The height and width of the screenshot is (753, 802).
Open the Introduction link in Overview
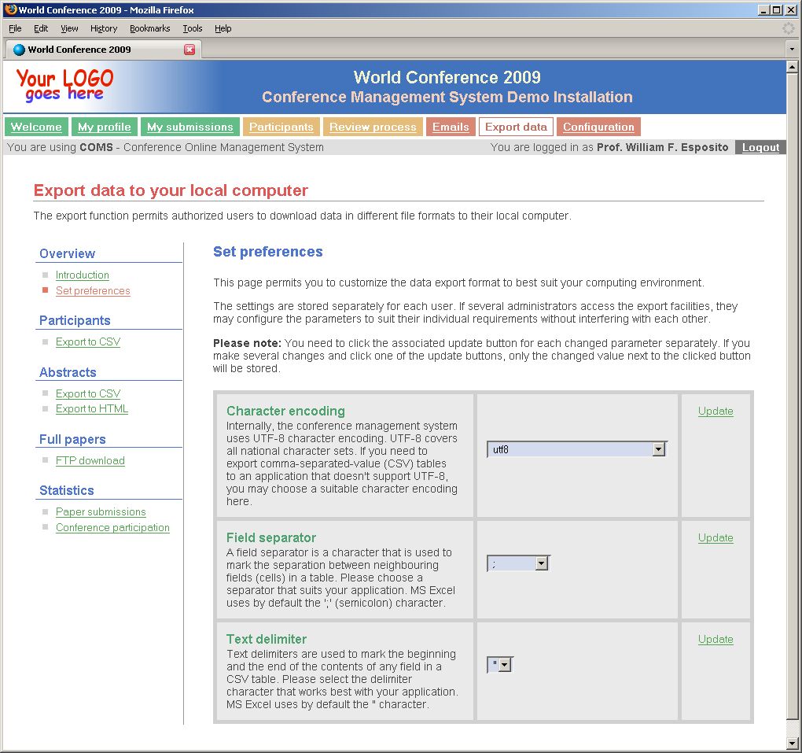pyautogui.click(x=83, y=275)
